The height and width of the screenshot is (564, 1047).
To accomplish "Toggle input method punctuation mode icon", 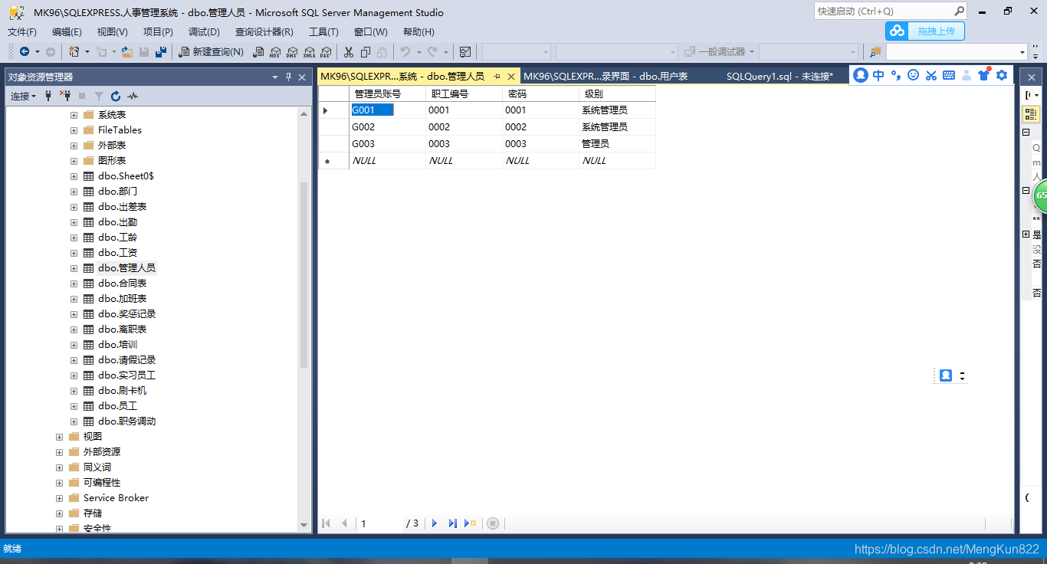I will pyautogui.click(x=896, y=75).
